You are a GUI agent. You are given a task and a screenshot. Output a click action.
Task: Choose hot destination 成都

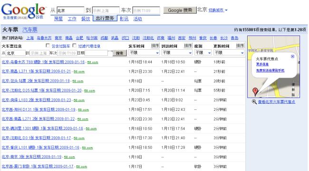click(104, 38)
